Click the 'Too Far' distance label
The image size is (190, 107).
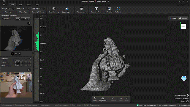coord(42,93)
